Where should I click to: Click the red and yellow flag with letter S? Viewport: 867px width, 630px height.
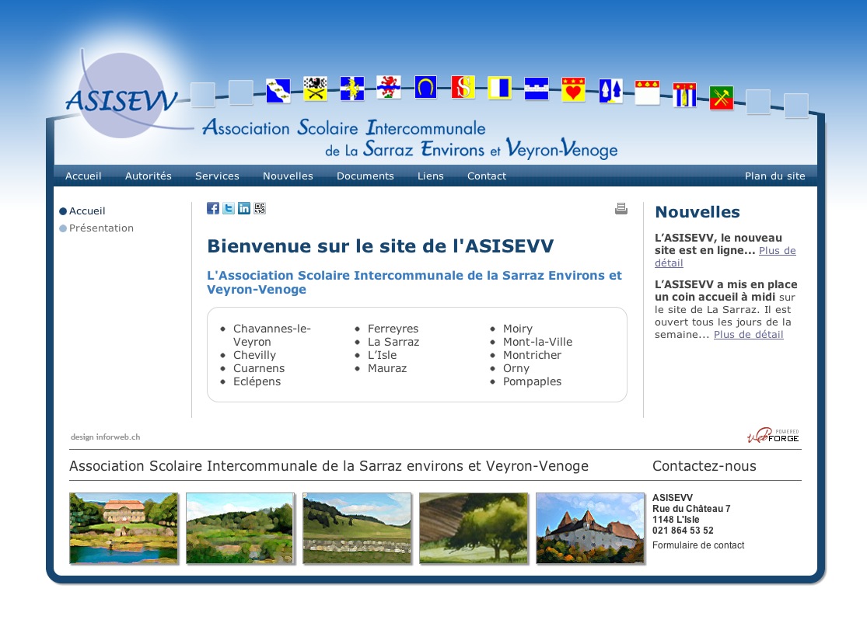coord(463,87)
